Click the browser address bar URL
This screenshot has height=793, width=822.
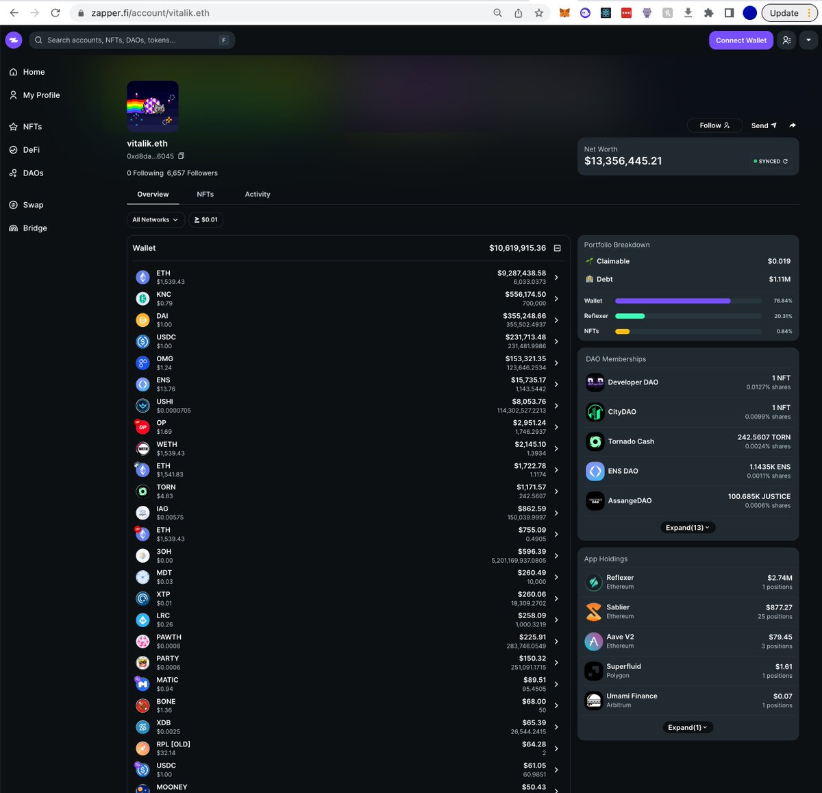coord(150,12)
